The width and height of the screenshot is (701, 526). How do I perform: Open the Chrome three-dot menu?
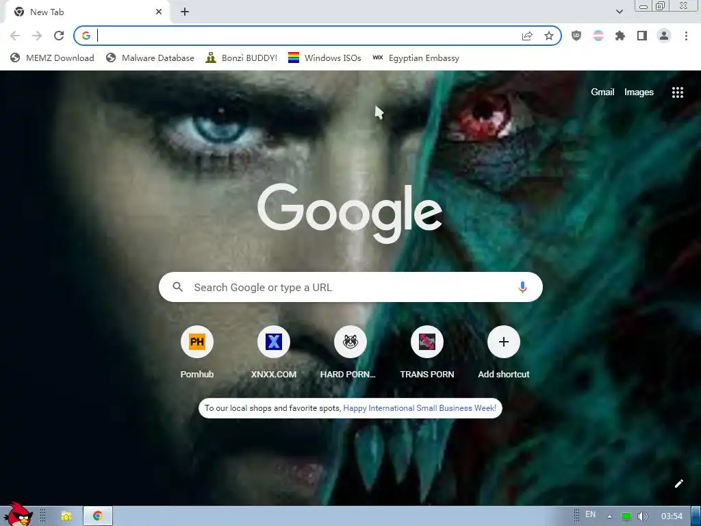(686, 36)
